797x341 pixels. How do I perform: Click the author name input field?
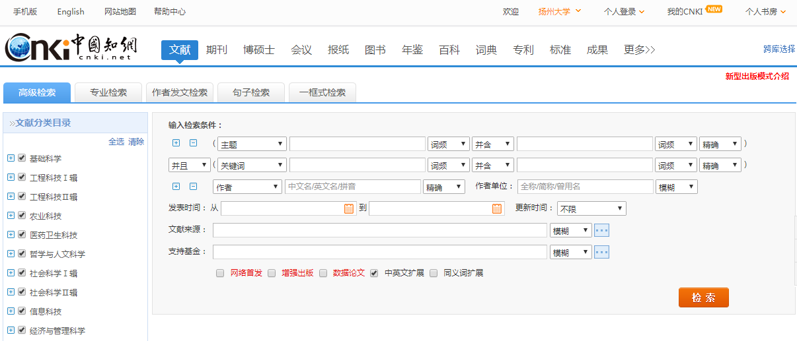point(353,187)
